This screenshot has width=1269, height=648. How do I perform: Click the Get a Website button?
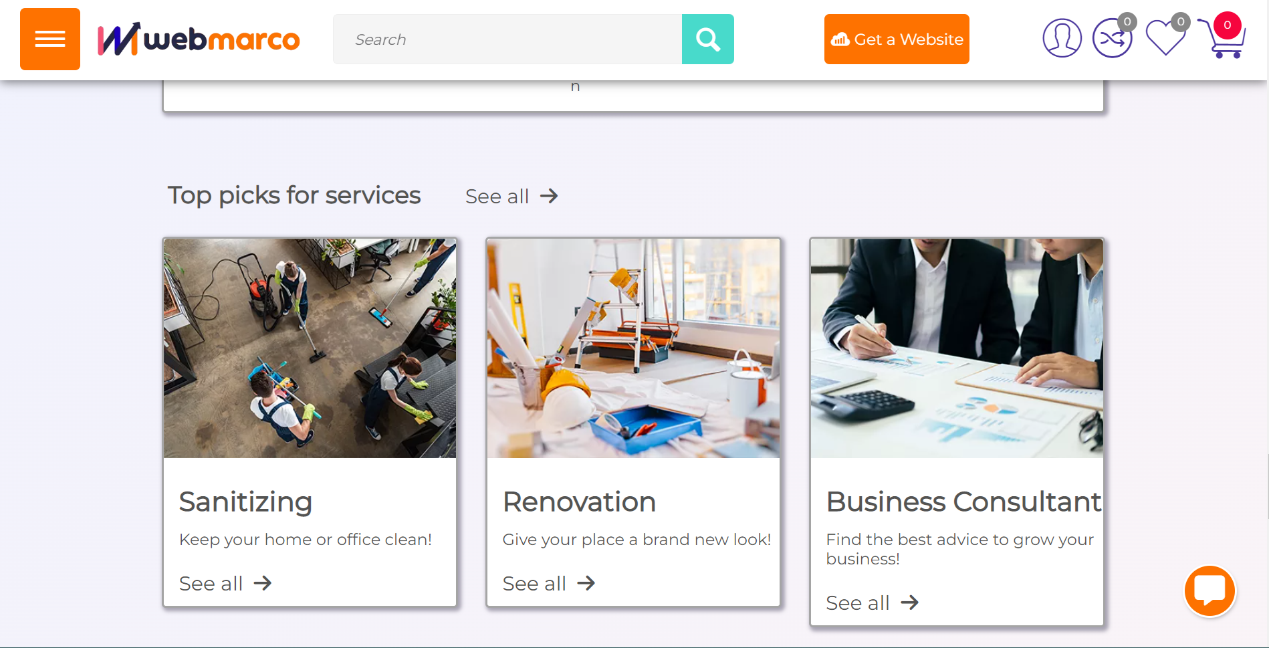click(x=896, y=39)
